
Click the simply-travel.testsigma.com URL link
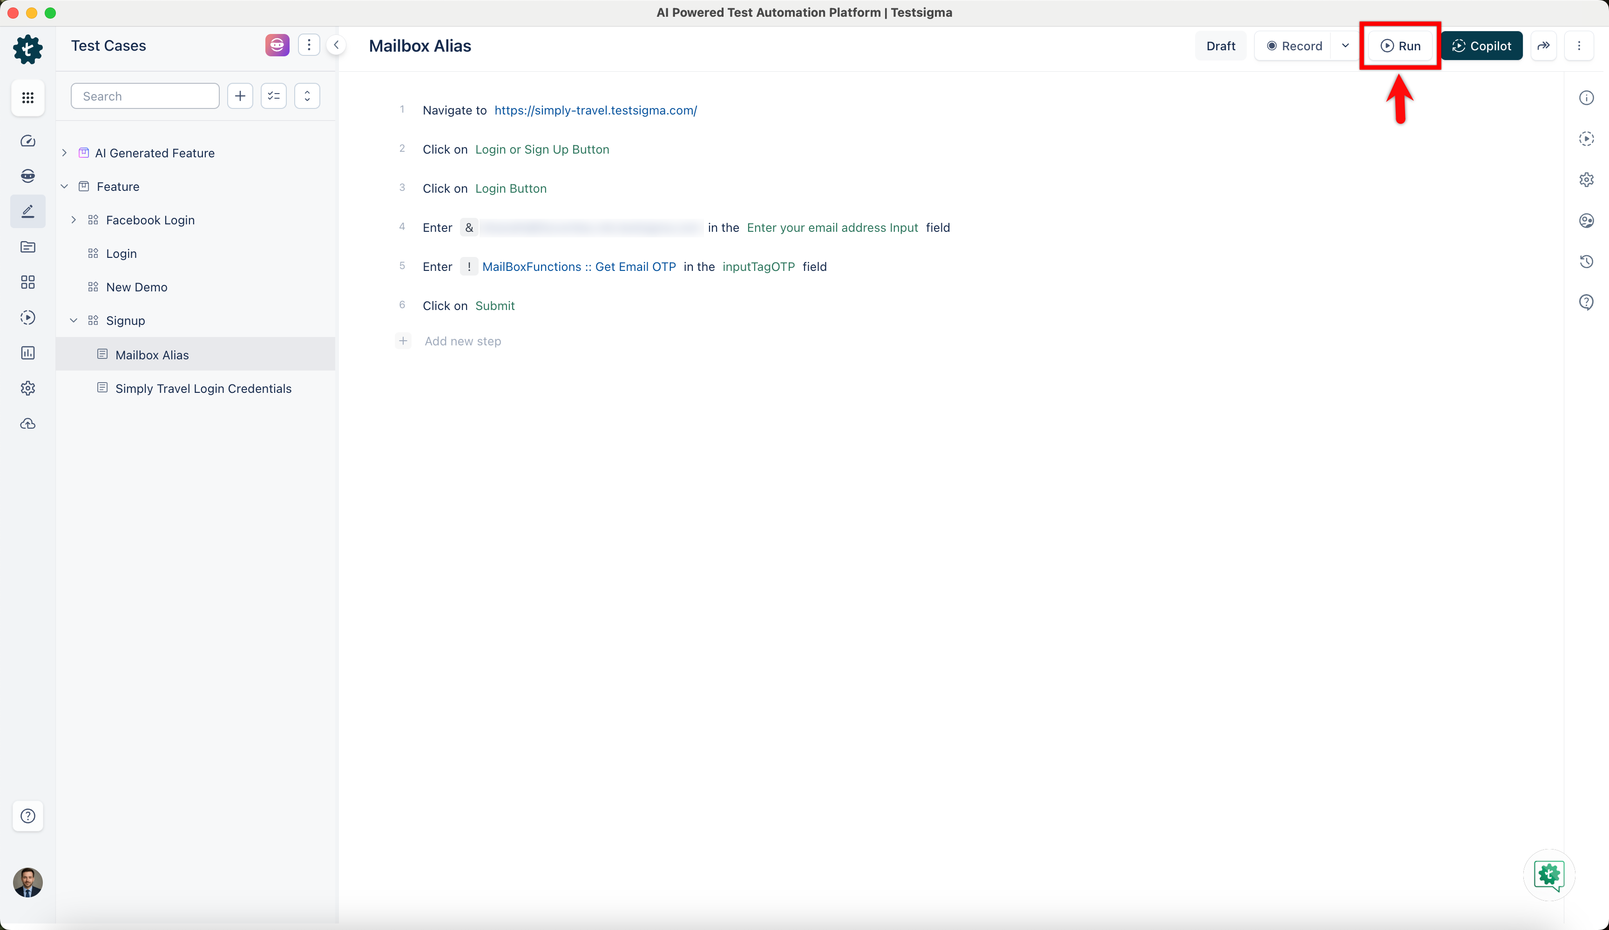click(x=596, y=110)
